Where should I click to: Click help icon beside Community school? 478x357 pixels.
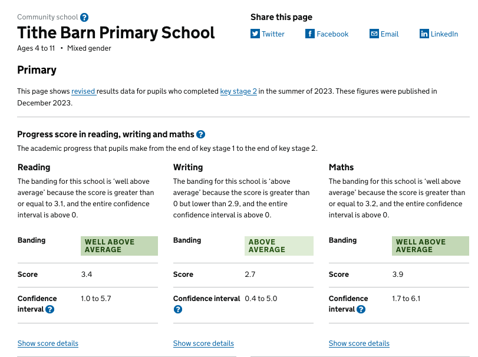pyautogui.click(x=84, y=18)
